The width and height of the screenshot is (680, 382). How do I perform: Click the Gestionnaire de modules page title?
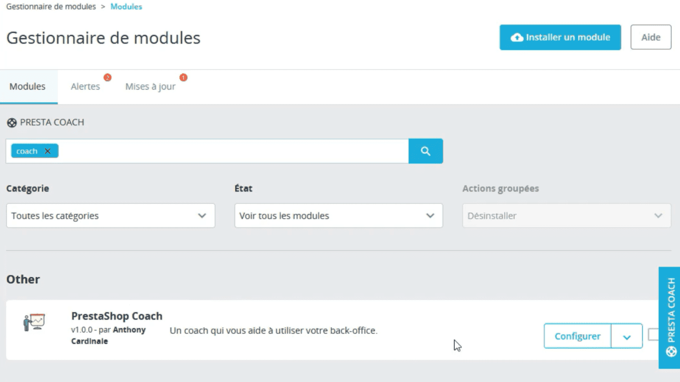[103, 38]
